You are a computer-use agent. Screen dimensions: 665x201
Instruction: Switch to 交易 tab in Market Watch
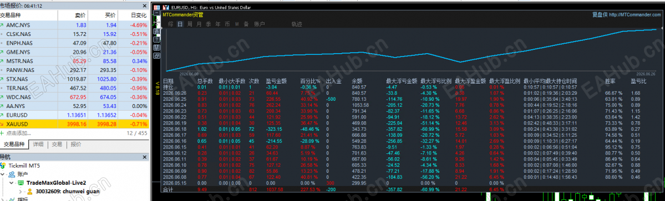coord(57,145)
